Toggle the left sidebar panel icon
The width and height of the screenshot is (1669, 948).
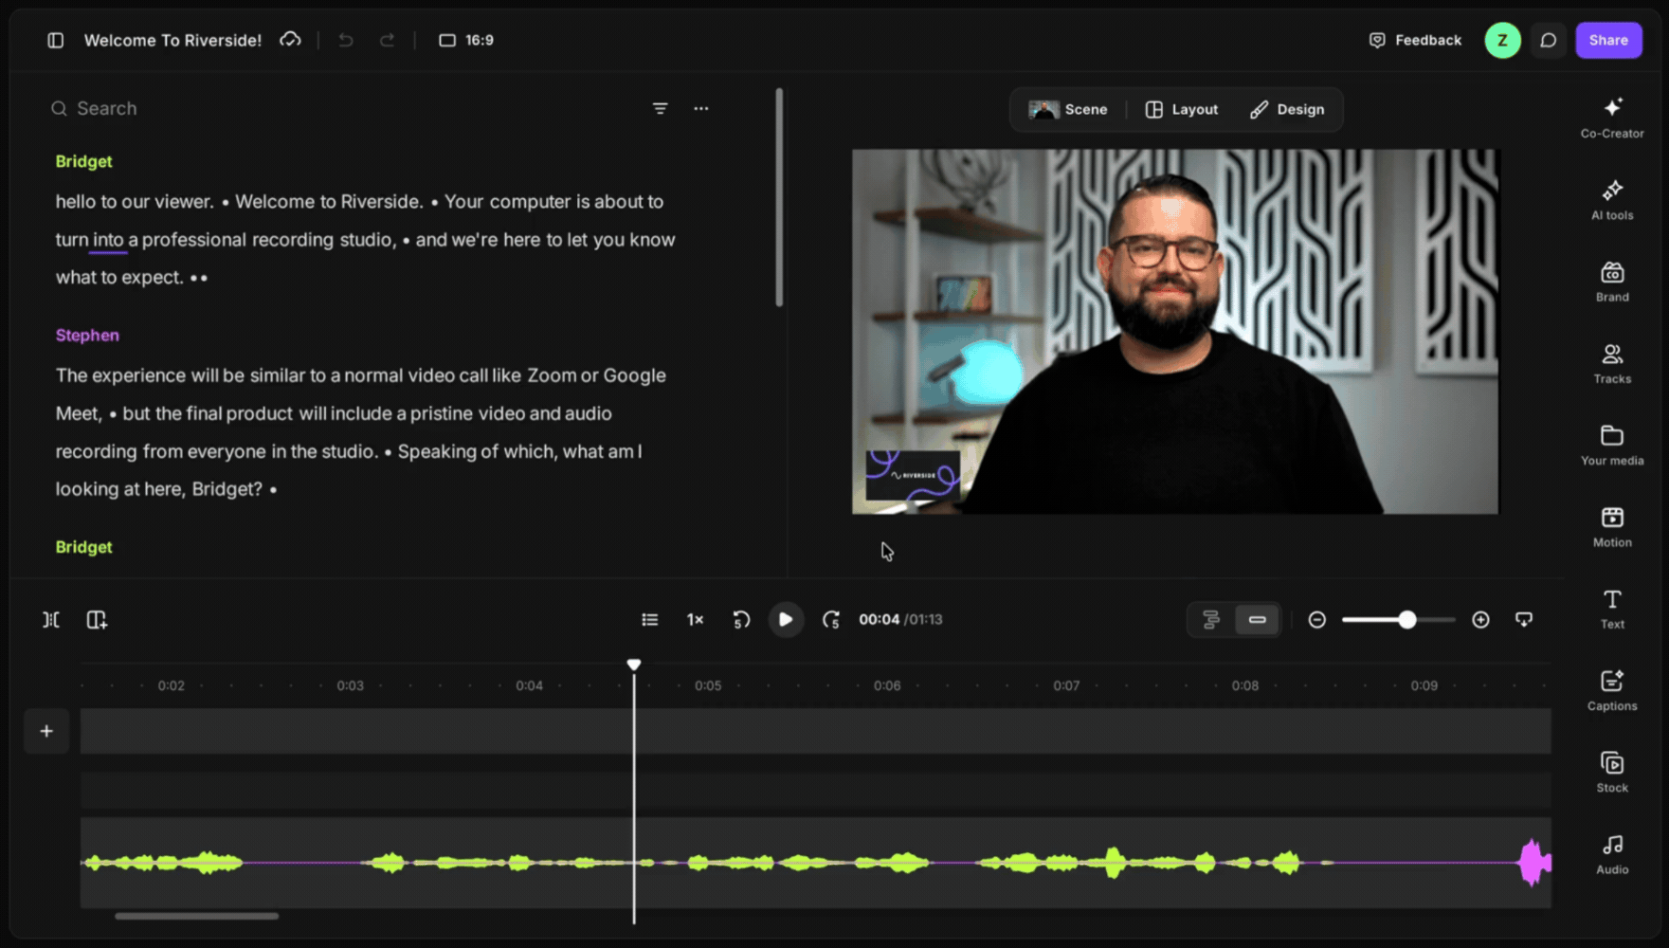(x=56, y=40)
